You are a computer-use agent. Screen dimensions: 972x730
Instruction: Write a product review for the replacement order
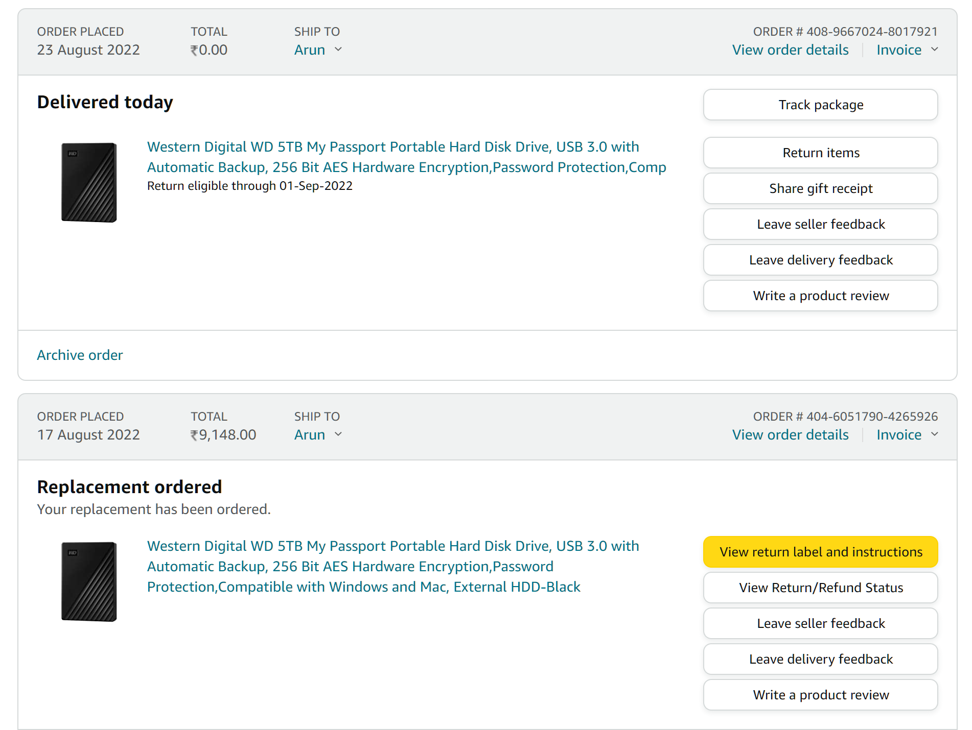pyautogui.click(x=820, y=695)
